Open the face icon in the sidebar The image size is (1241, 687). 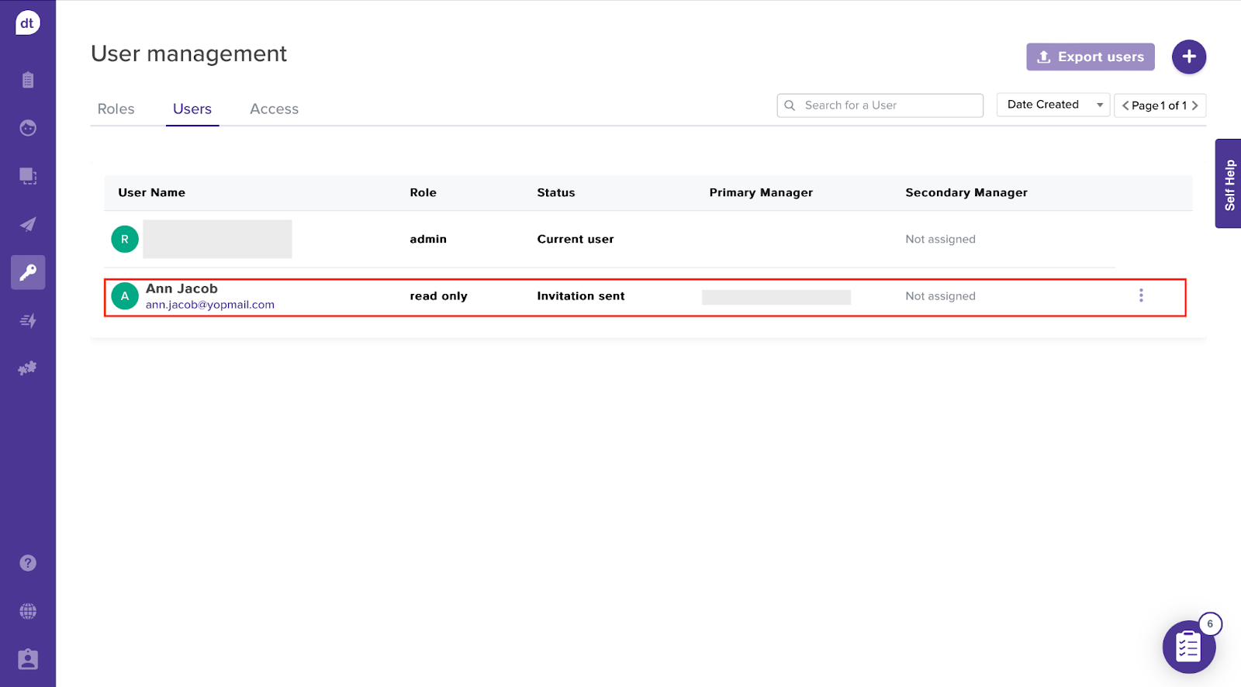[x=28, y=128]
